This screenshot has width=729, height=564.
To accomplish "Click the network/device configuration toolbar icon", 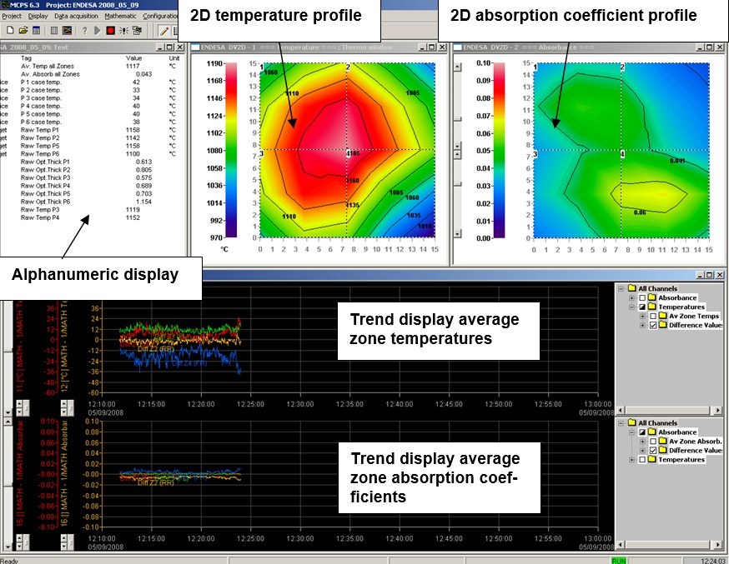I will coord(135,30).
